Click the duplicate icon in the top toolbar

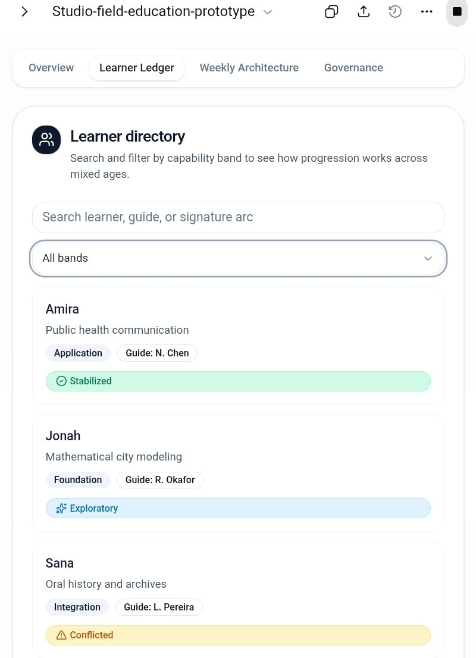pyautogui.click(x=331, y=11)
